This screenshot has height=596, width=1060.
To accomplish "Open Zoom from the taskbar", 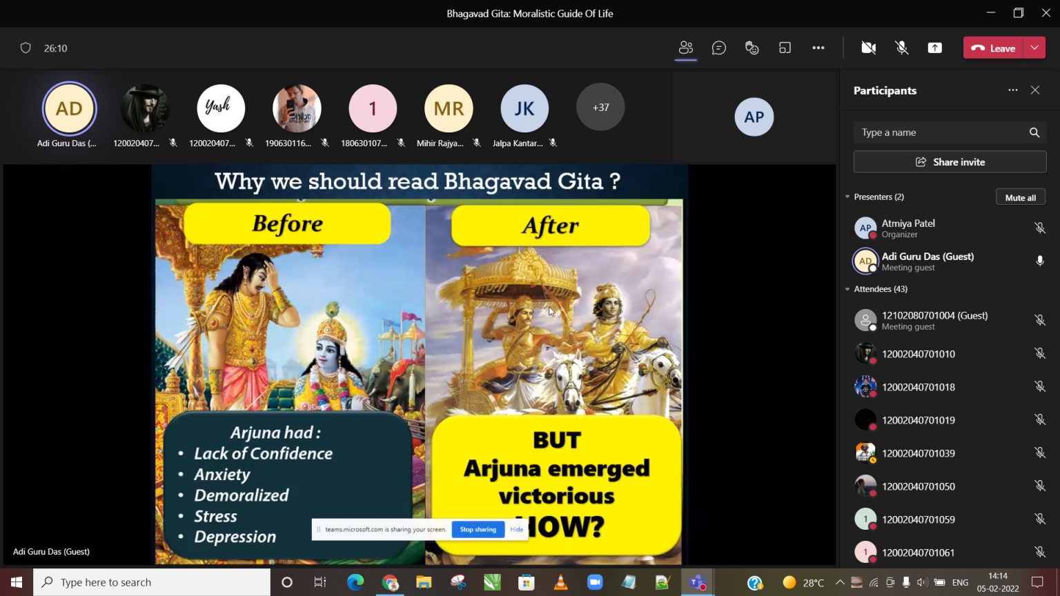I will point(595,582).
